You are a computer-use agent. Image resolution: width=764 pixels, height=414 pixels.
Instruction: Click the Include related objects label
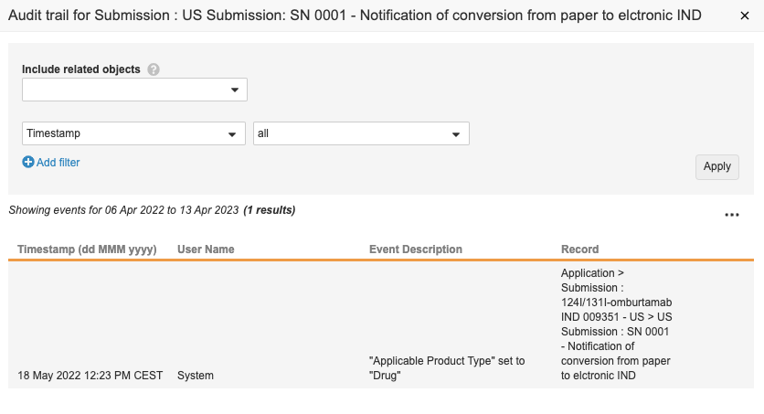pyautogui.click(x=81, y=69)
